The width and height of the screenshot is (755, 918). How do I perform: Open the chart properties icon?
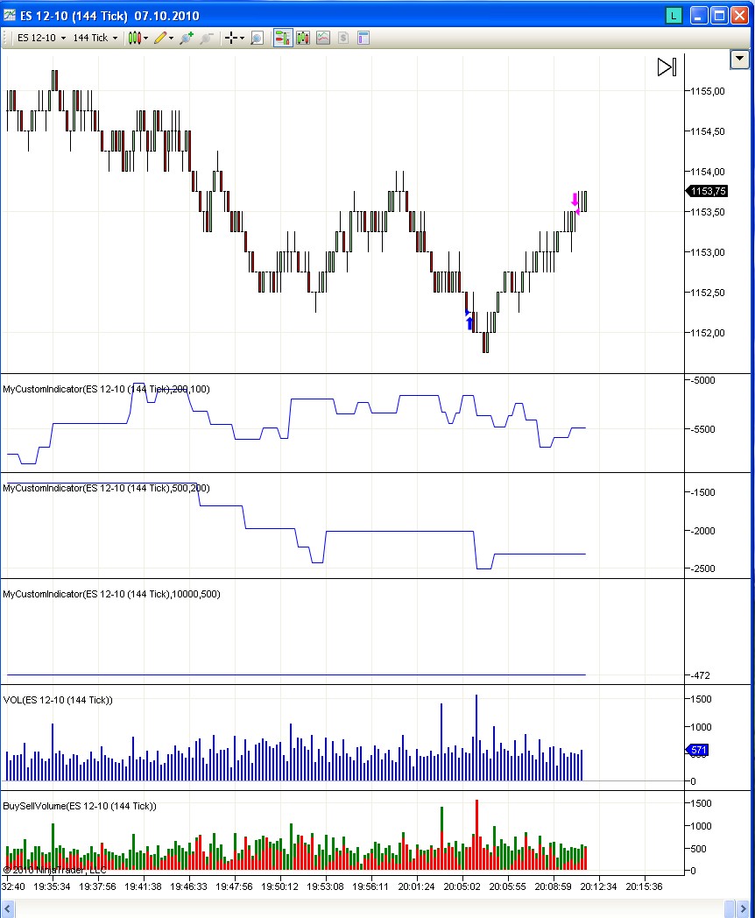pos(363,38)
